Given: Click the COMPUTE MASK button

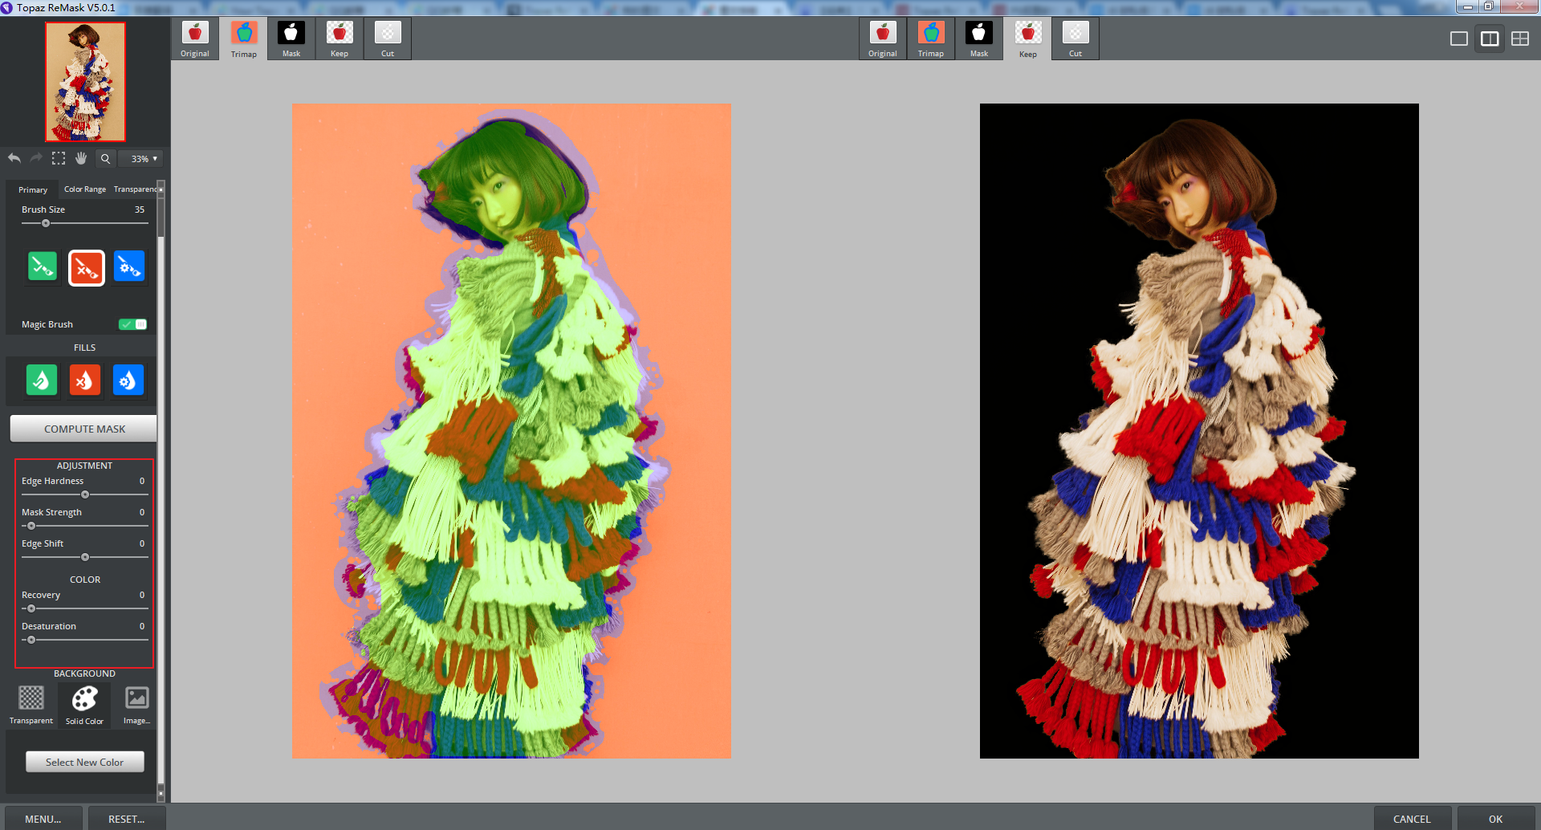Looking at the screenshot, I should point(83,429).
